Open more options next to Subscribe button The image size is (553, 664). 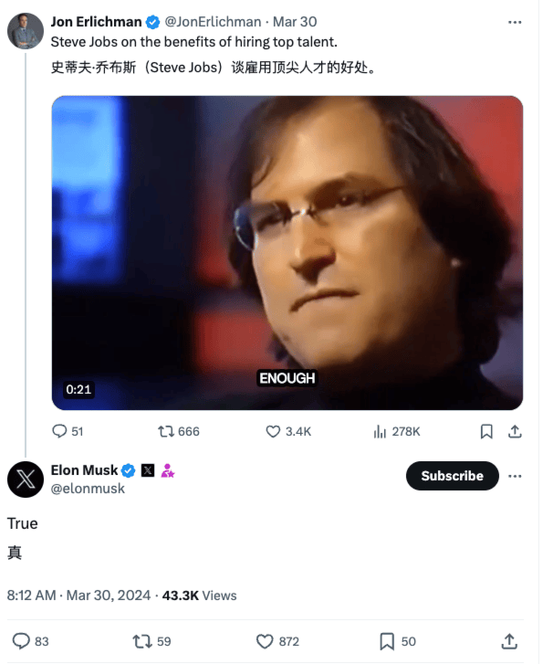(x=515, y=476)
